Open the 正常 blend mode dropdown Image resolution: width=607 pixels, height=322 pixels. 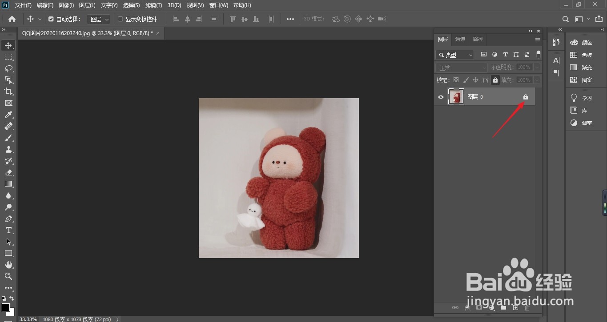pyautogui.click(x=462, y=68)
